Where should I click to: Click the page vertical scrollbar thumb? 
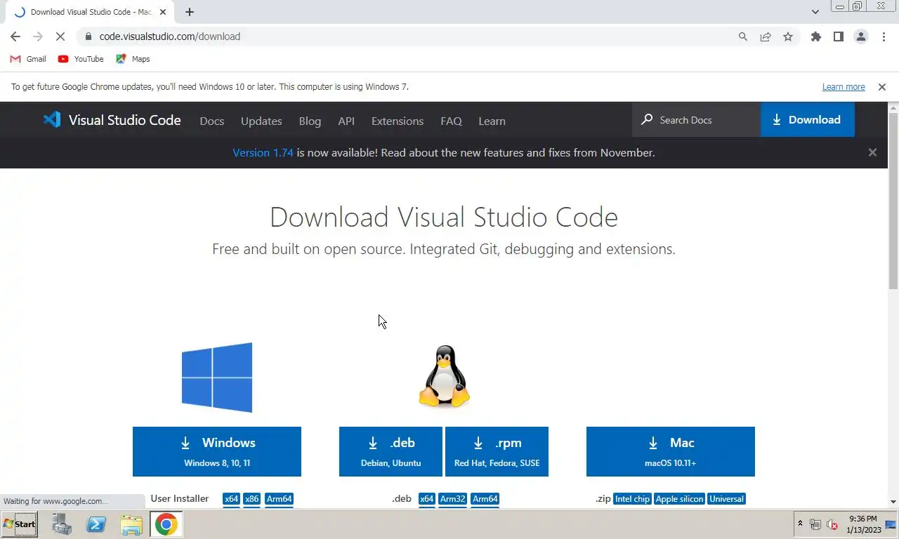893,200
